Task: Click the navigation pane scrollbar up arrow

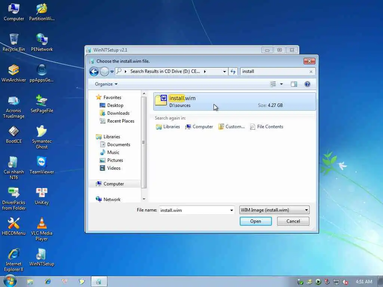Action: pos(144,94)
